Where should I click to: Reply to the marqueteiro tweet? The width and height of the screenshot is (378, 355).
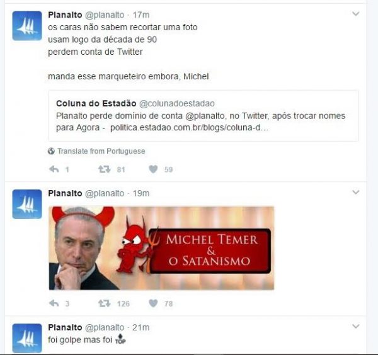click(54, 169)
